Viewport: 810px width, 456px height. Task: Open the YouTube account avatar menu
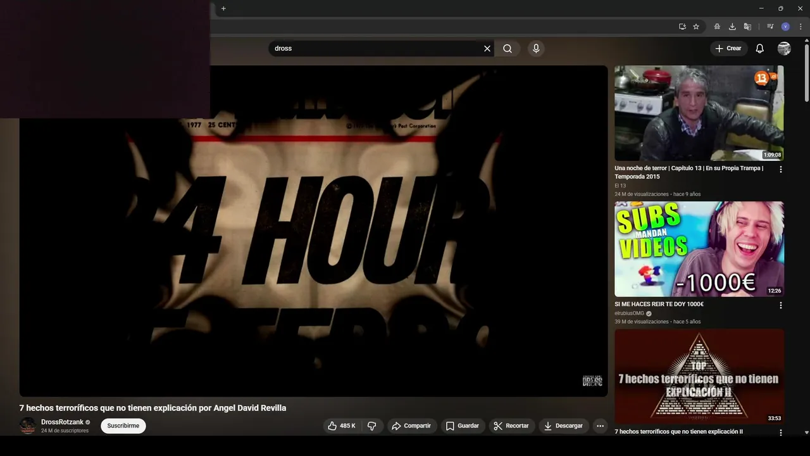pos(784,49)
